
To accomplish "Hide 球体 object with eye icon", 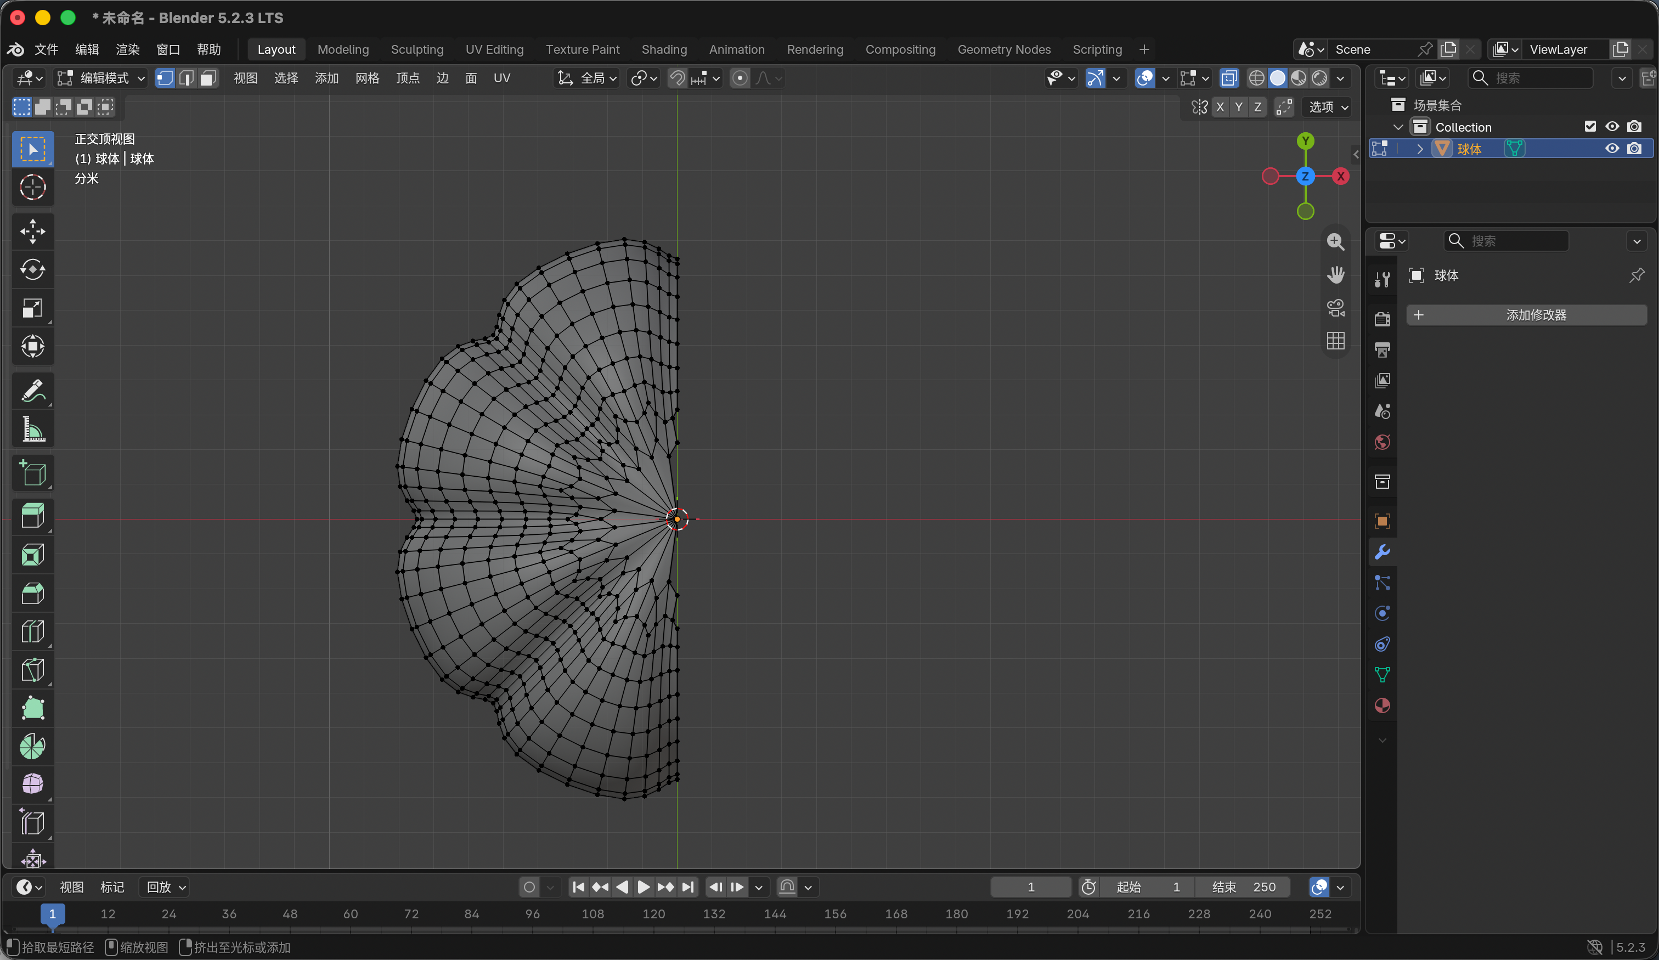I will [1612, 149].
